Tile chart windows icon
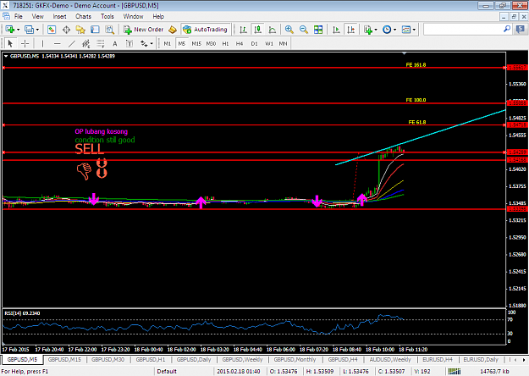529x376 pixels. pos(318,30)
